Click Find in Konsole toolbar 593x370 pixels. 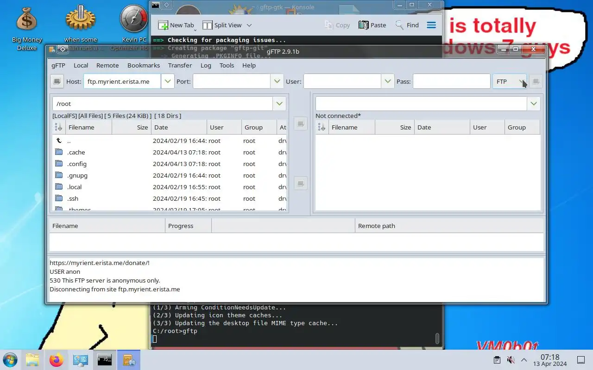(x=407, y=25)
